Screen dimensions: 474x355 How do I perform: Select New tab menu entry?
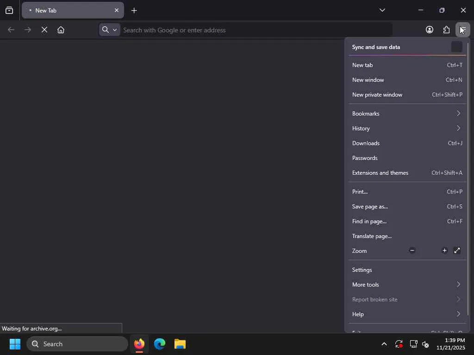pos(407,65)
